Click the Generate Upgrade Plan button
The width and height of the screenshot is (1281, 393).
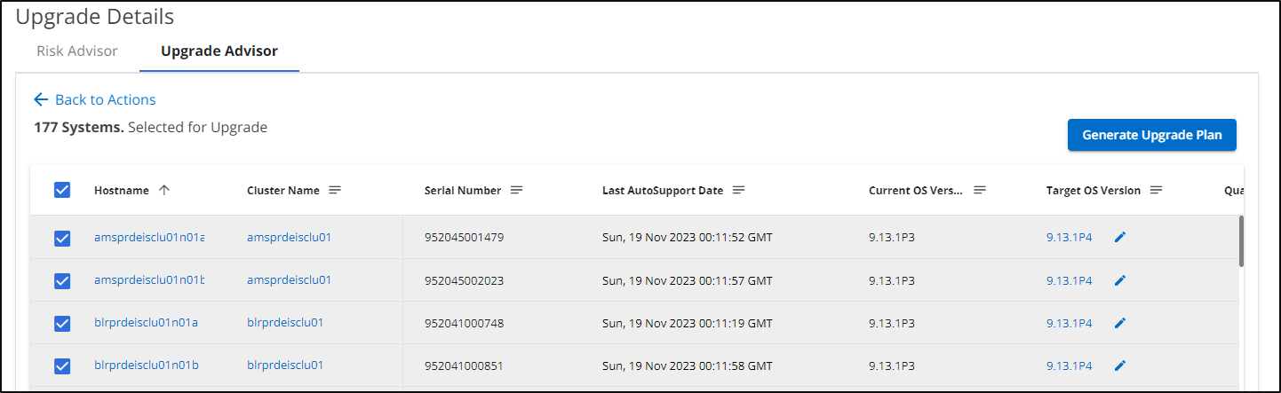coord(1151,135)
